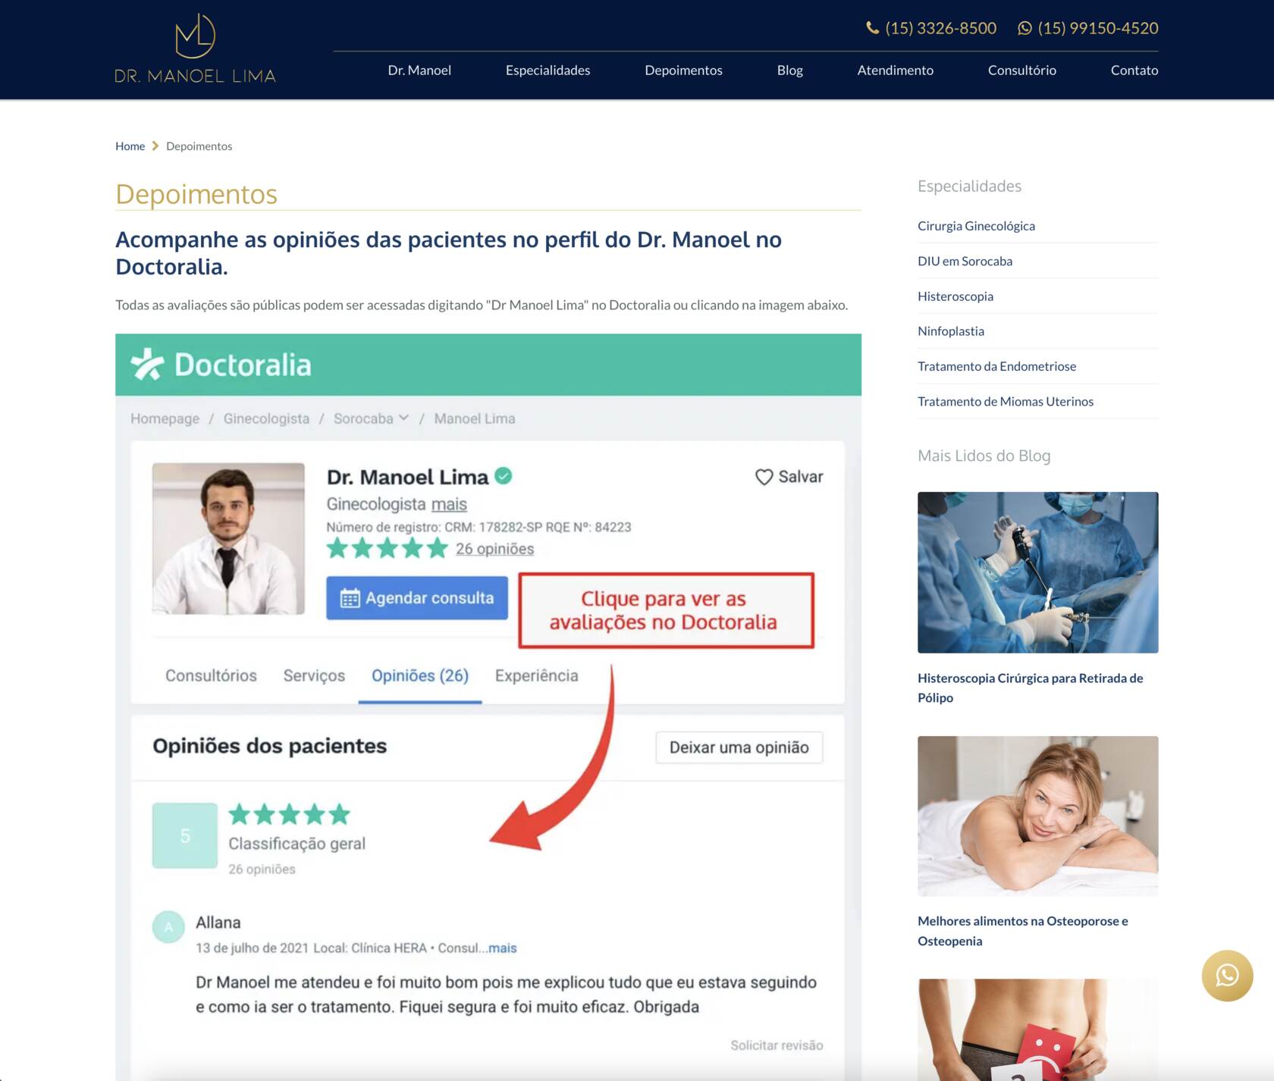The image size is (1274, 1081).
Task: Open the Depoimentos menu item
Action: (x=683, y=70)
